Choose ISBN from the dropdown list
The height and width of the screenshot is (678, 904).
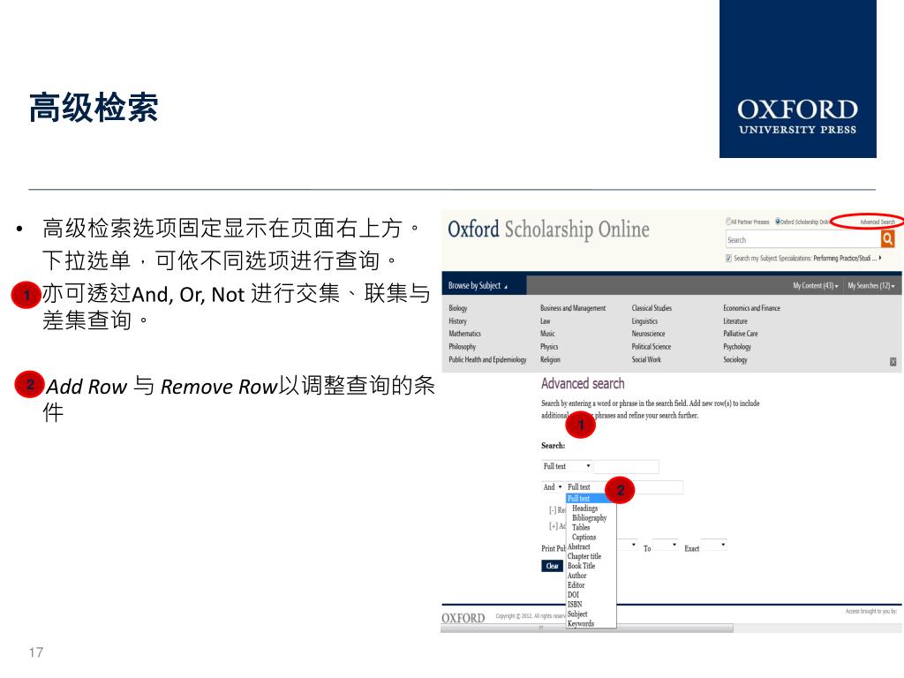pyautogui.click(x=575, y=604)
